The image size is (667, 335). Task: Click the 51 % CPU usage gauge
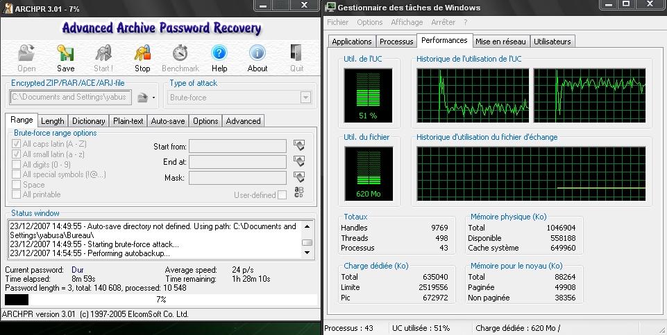[369, 96]
